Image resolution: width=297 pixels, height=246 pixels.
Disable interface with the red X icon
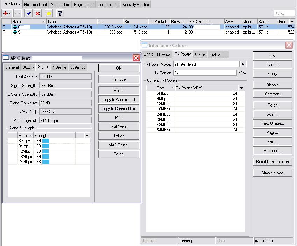(38, 13)
